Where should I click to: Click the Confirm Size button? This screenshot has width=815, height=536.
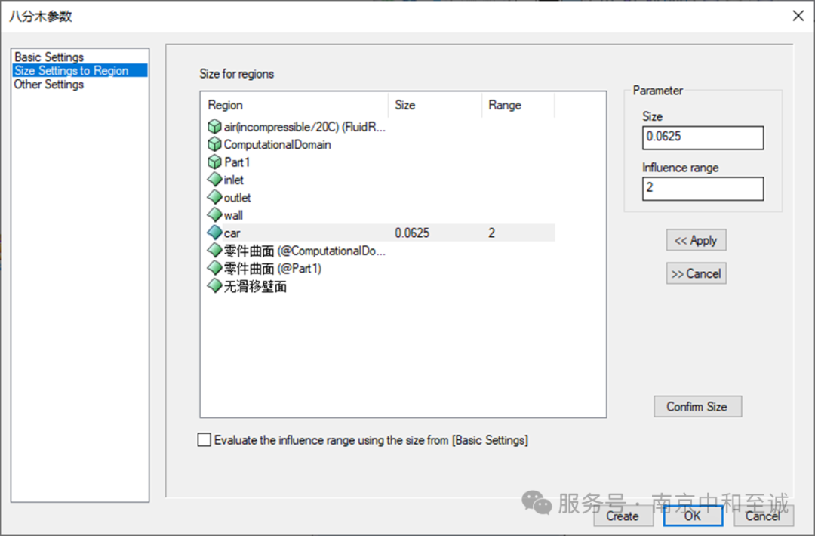pyautogui.click(x=697, y=407)
